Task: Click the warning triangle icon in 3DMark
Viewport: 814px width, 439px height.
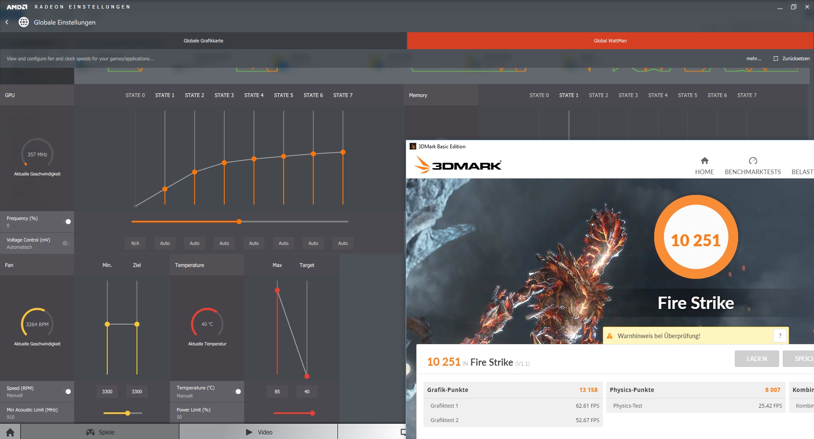Action: tap(610, 336)
